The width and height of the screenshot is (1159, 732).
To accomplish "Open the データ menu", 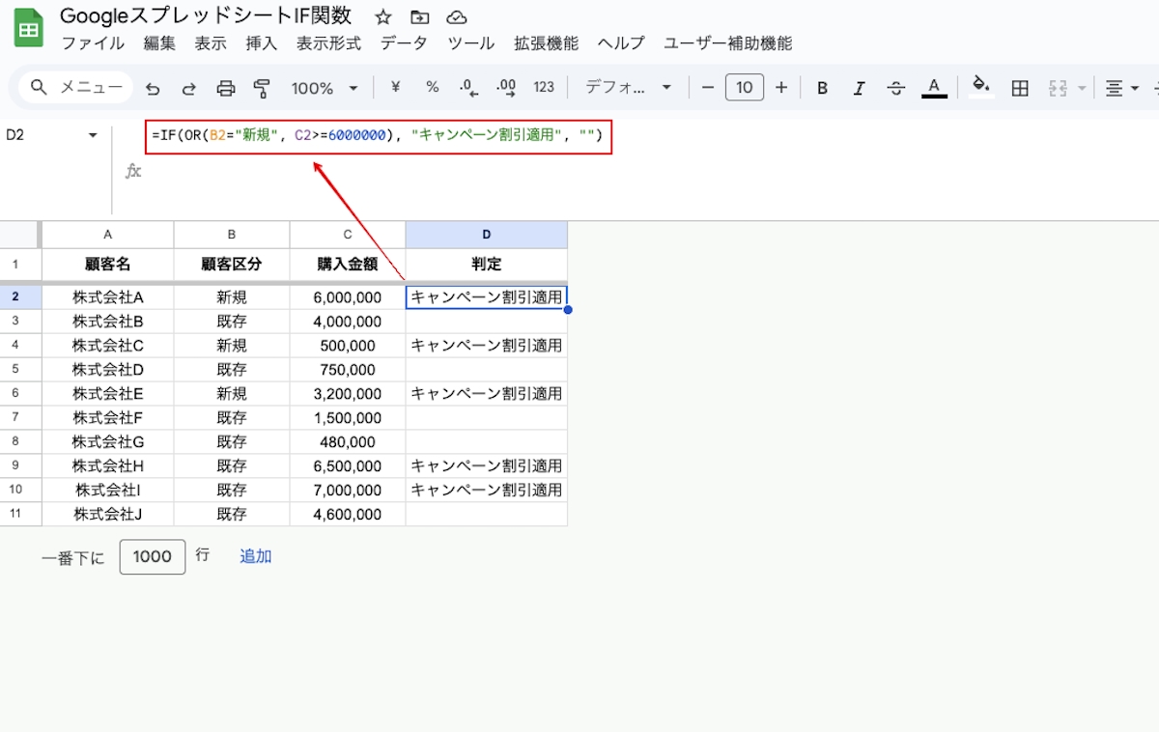I will point(404,43).
